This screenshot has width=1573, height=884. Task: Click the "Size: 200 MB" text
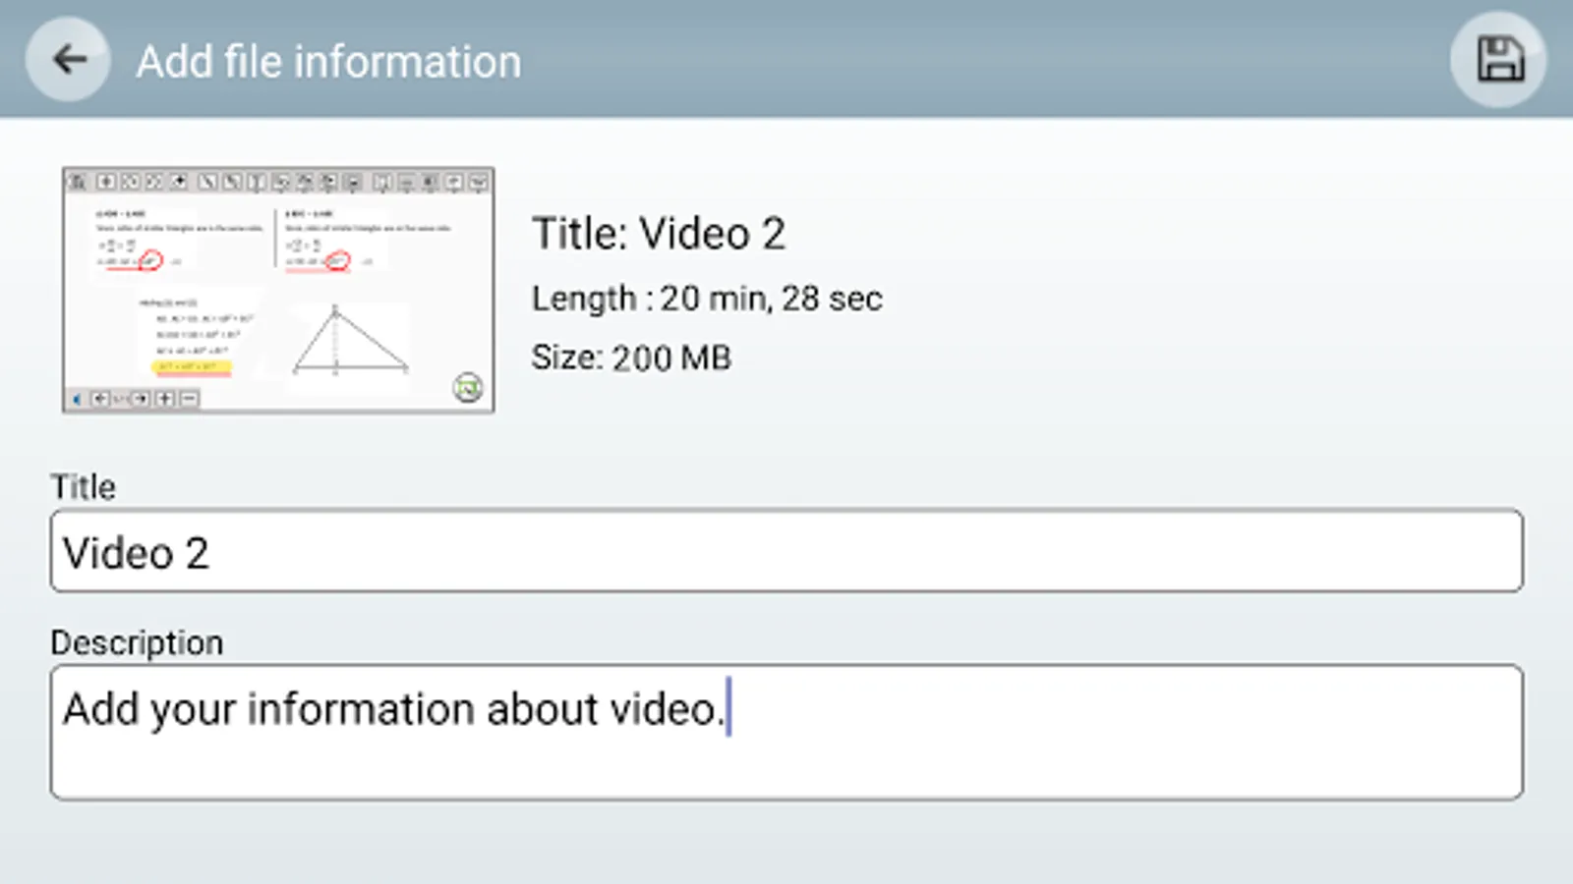pyautogui.click(x=631, y=358)
